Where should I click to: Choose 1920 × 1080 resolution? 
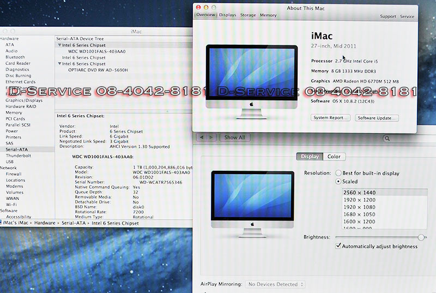coord(385,207)
